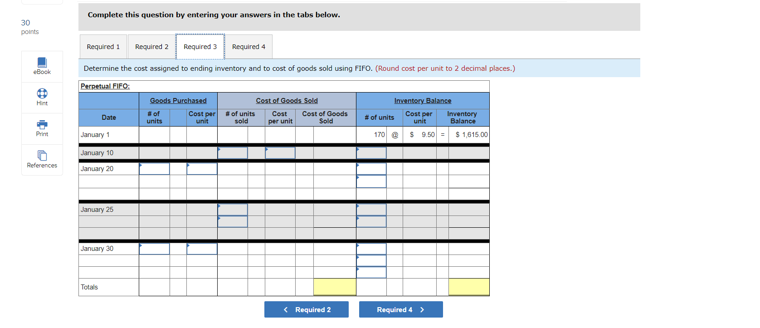
Task: Click the Goods Purchased column header
Action: (x=178, y=101)
